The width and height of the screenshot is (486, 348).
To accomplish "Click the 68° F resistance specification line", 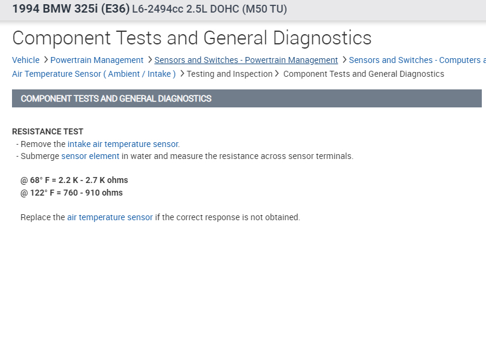I will click(74, 180).
